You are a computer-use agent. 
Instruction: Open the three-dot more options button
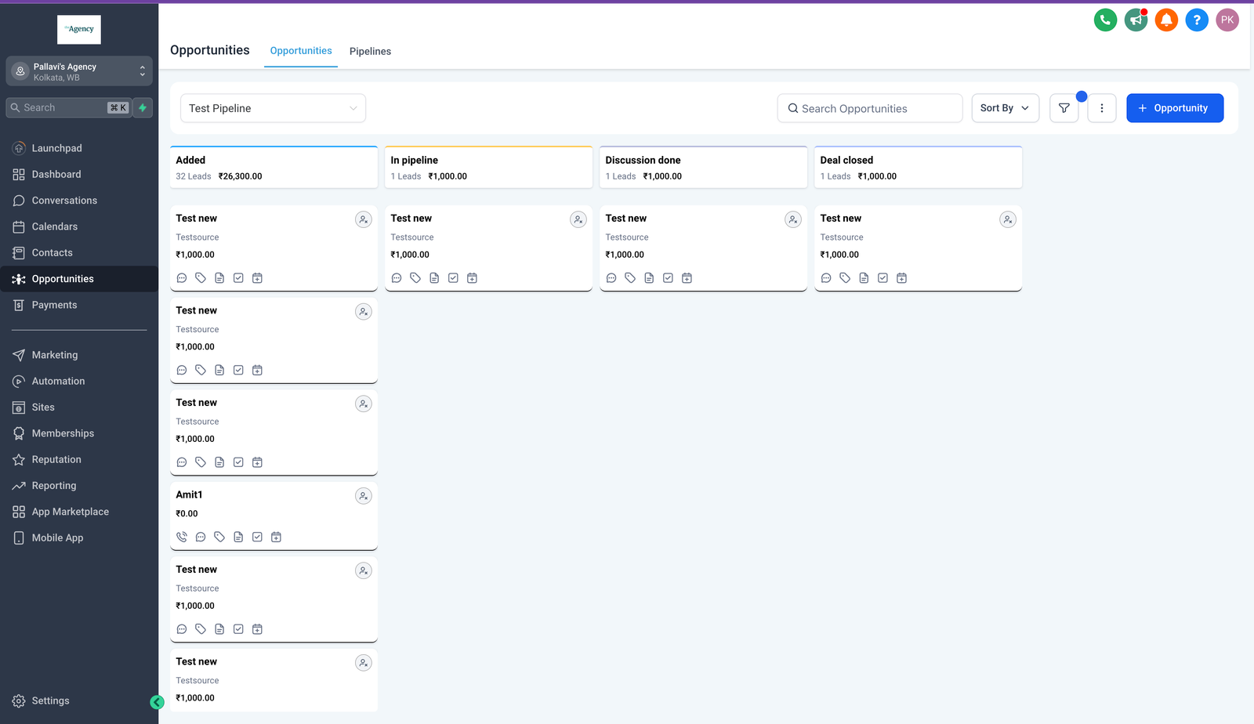click(1101, 108)
